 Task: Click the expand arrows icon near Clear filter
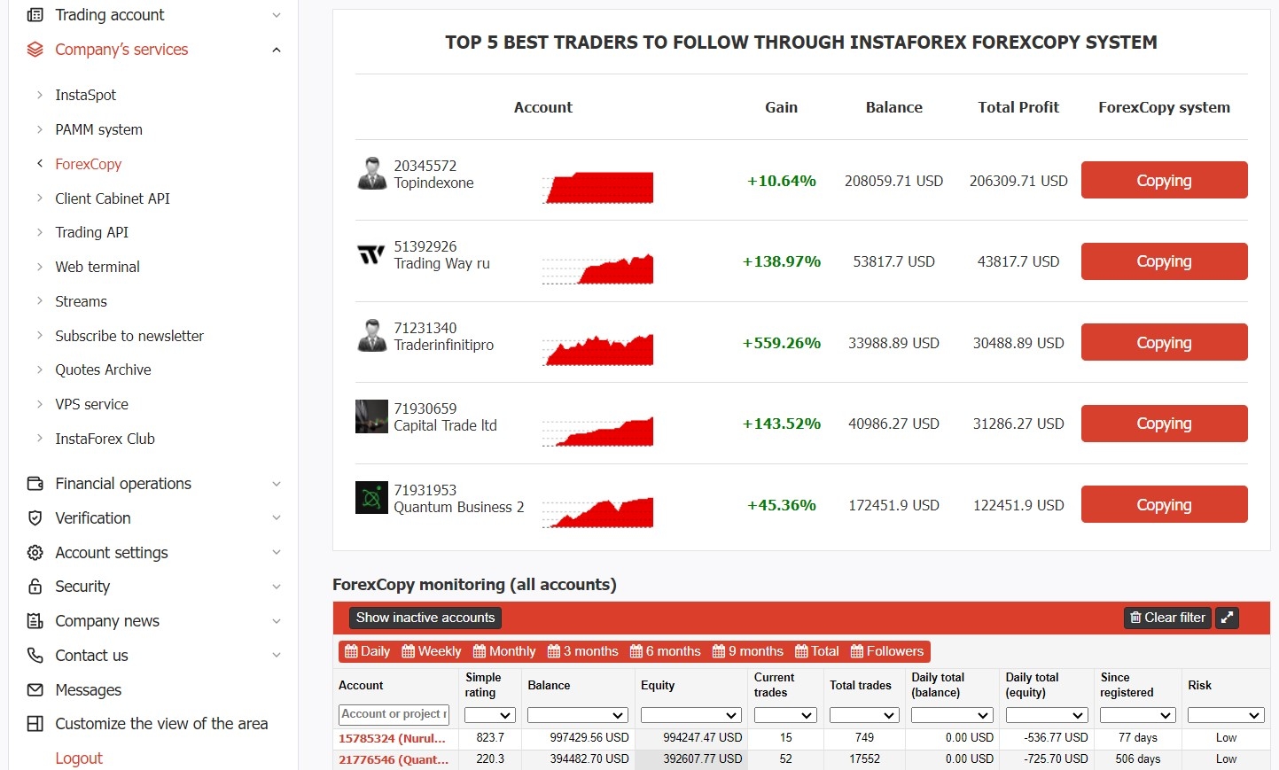pos(1227,618)
